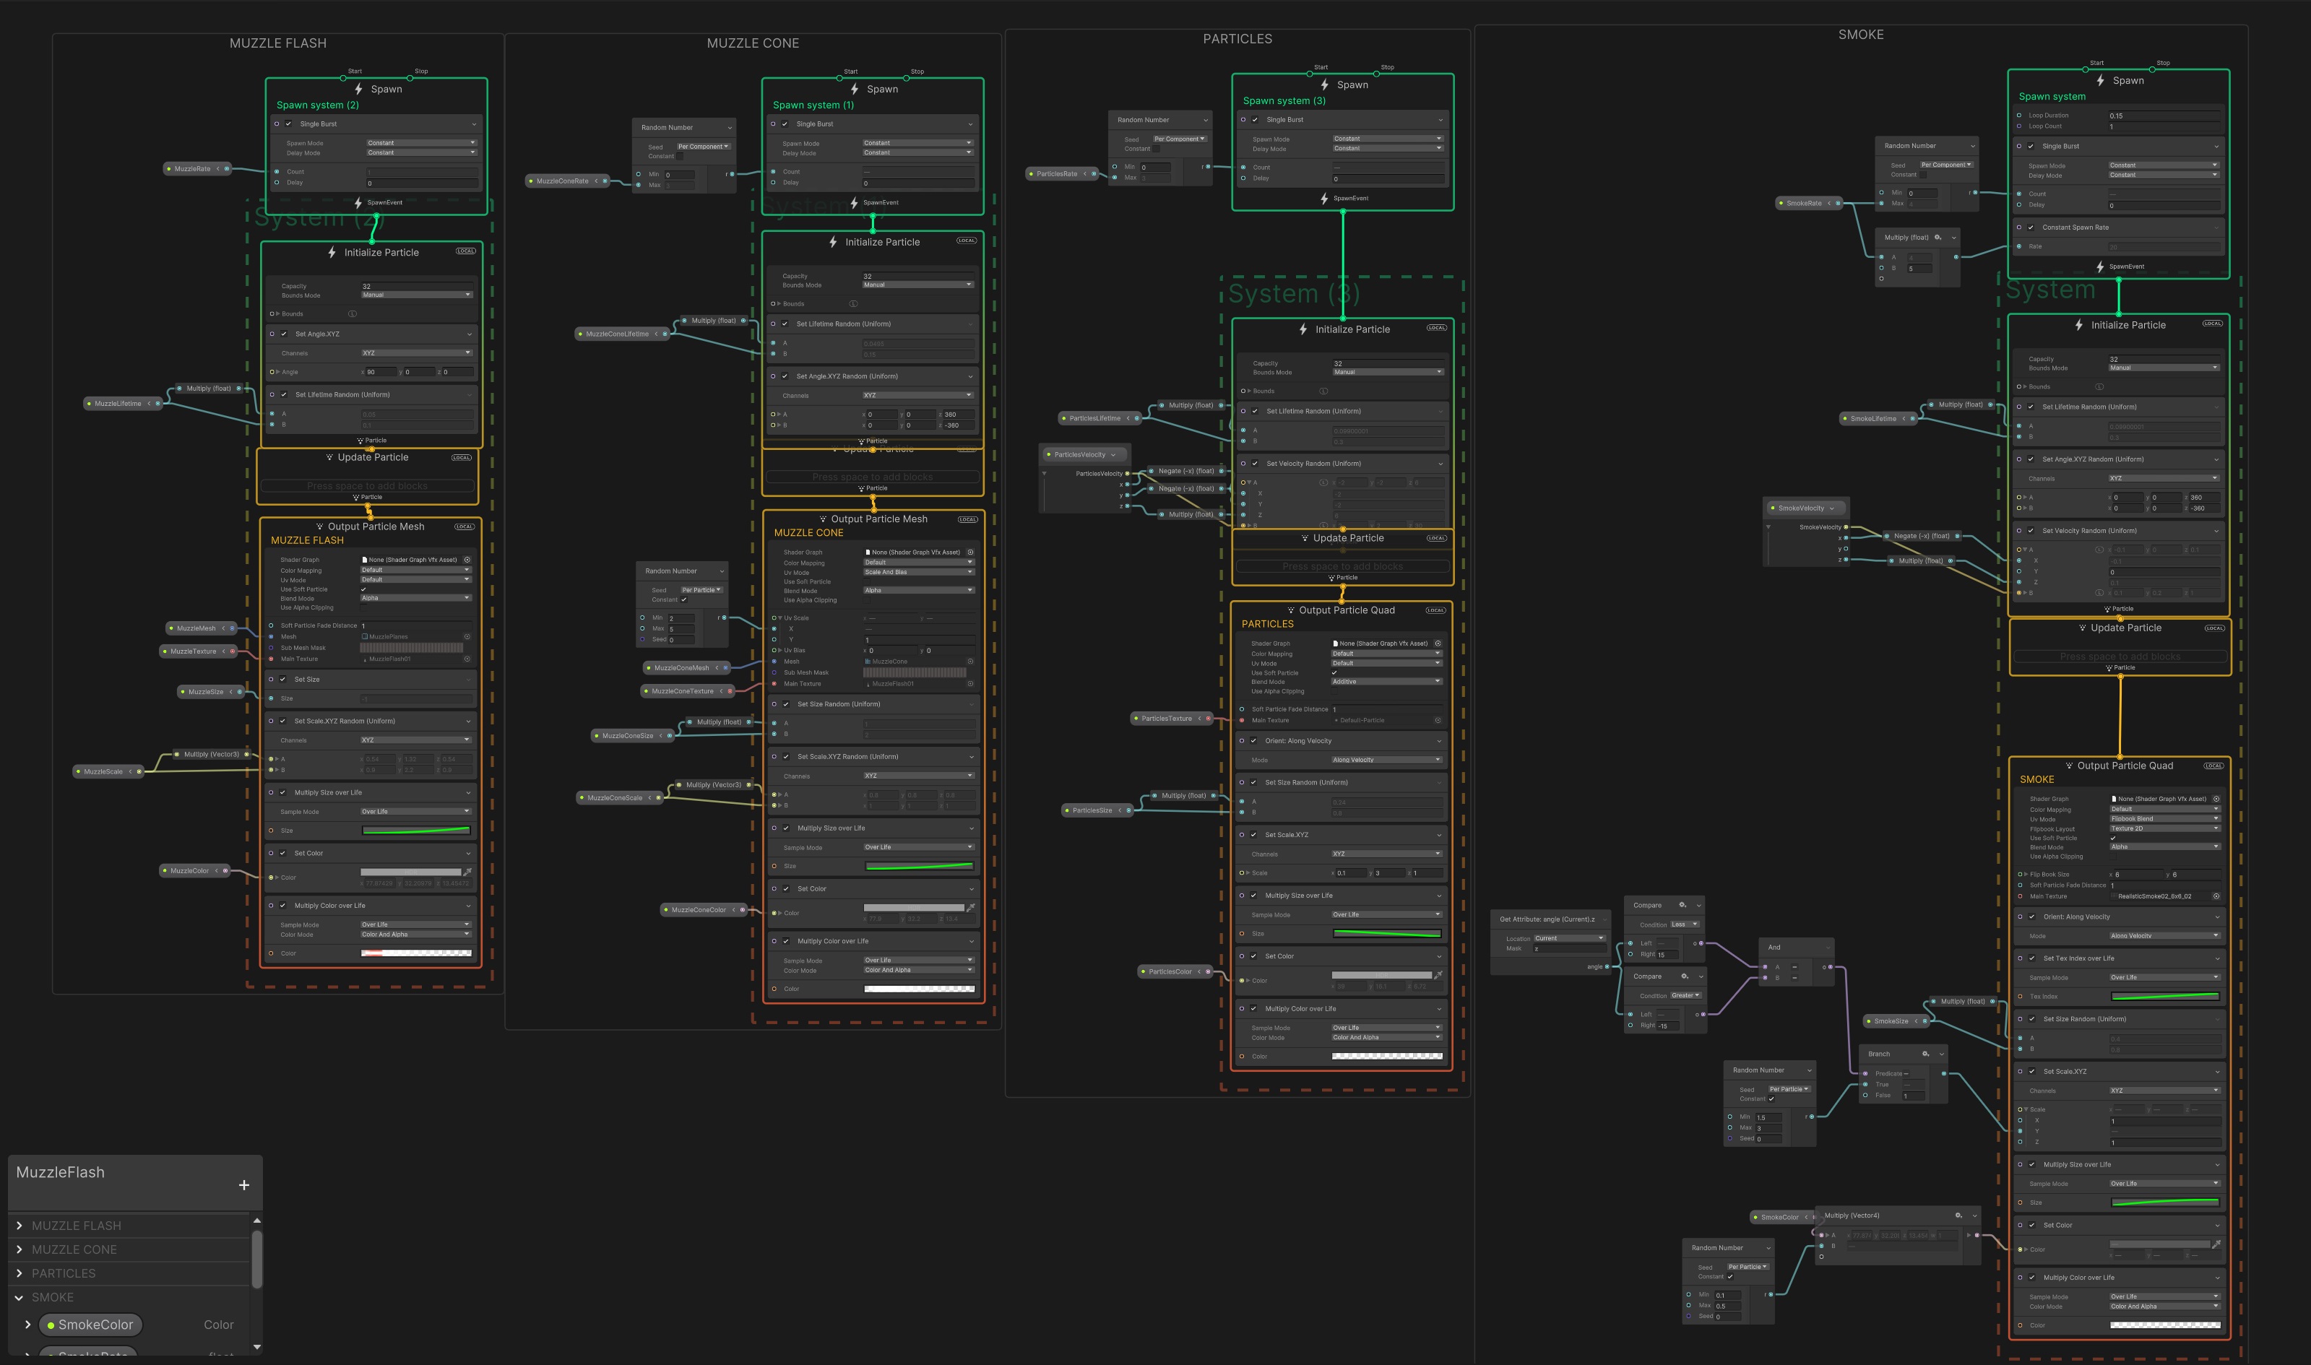Toggle Multiply Color over Life in MUZZLE CONE output
This screenshot has width=2311, height=1365.
(x=786, y=941)
